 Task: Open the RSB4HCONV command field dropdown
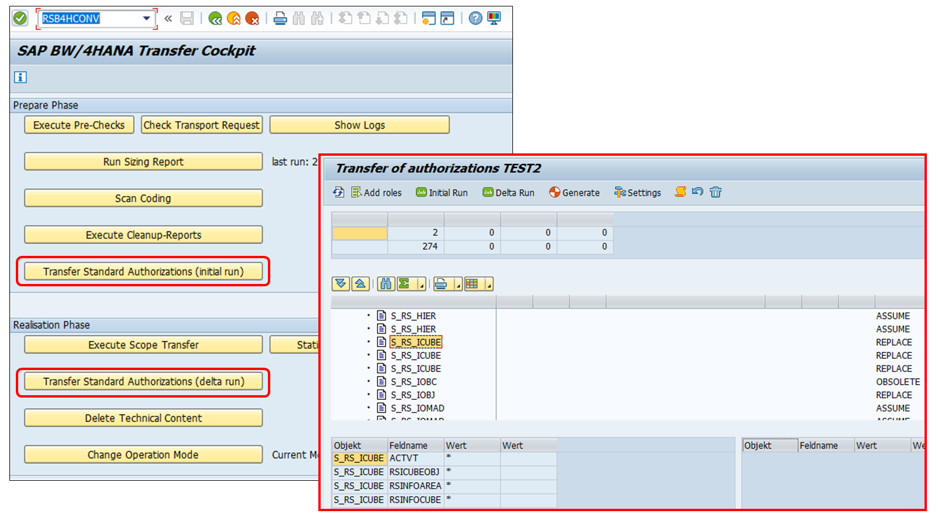pyautogui.click(x=147, y=18)
